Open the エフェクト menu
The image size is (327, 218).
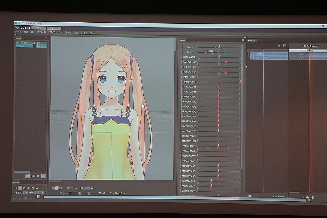pyautogui.click(x=53, y=32)
